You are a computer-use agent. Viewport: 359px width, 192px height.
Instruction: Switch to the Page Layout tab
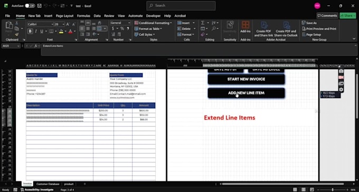click(64, 16)
